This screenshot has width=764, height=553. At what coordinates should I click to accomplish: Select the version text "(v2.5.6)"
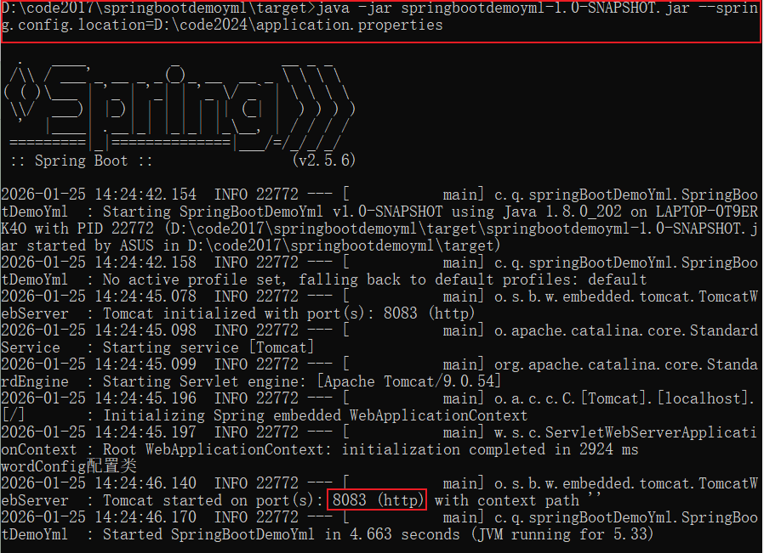pyautogui.click(x=324, y=161)
